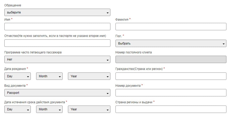Viewport: 231px width, 118px height.
Task: Open birth date Month dropdown
Action: click(49, 76)
